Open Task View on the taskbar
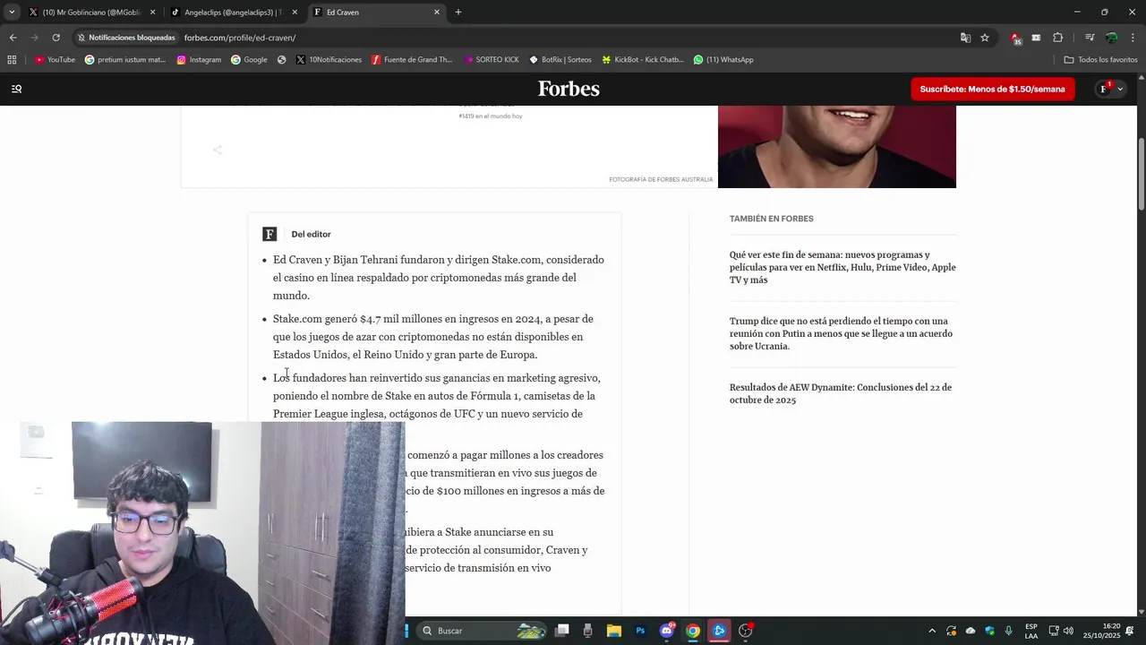Image resolution: width=1146 pixels, height=645 pixels. (561, 631)
